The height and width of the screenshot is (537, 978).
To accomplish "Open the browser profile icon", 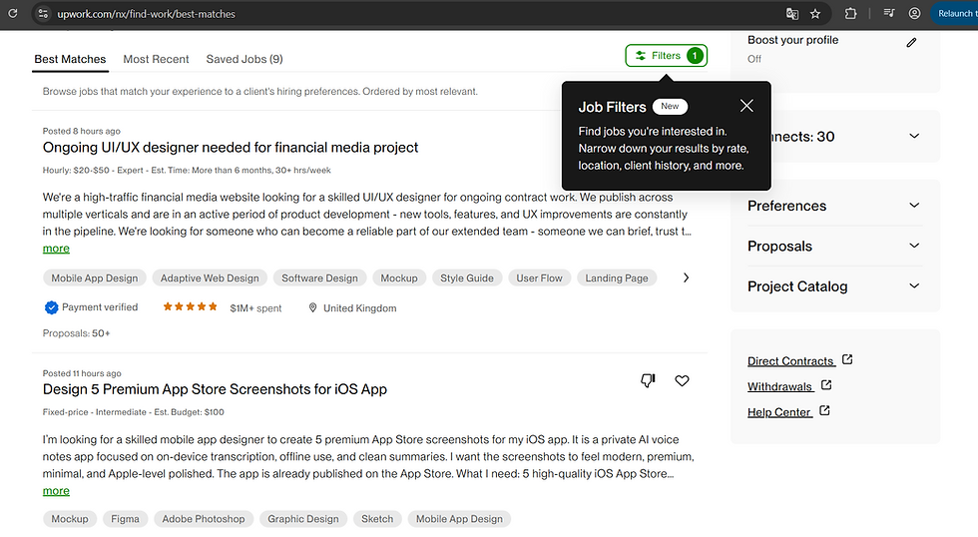I will click(914, 14).
